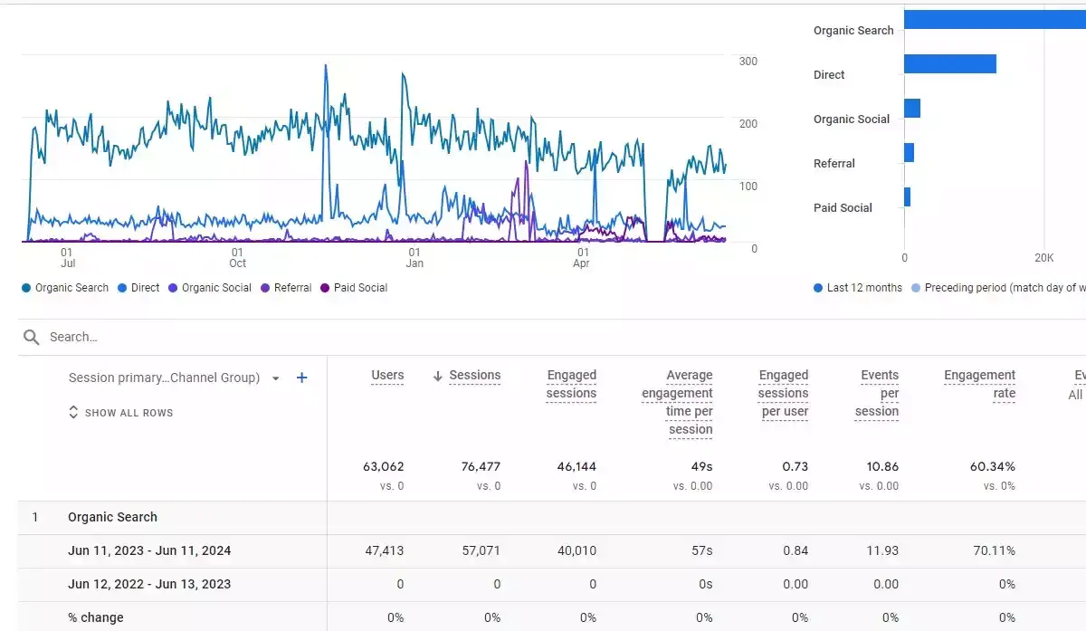Screen dimensions: 1086x631
Task: Select the Organic Search table row
Action: point(112,517)
